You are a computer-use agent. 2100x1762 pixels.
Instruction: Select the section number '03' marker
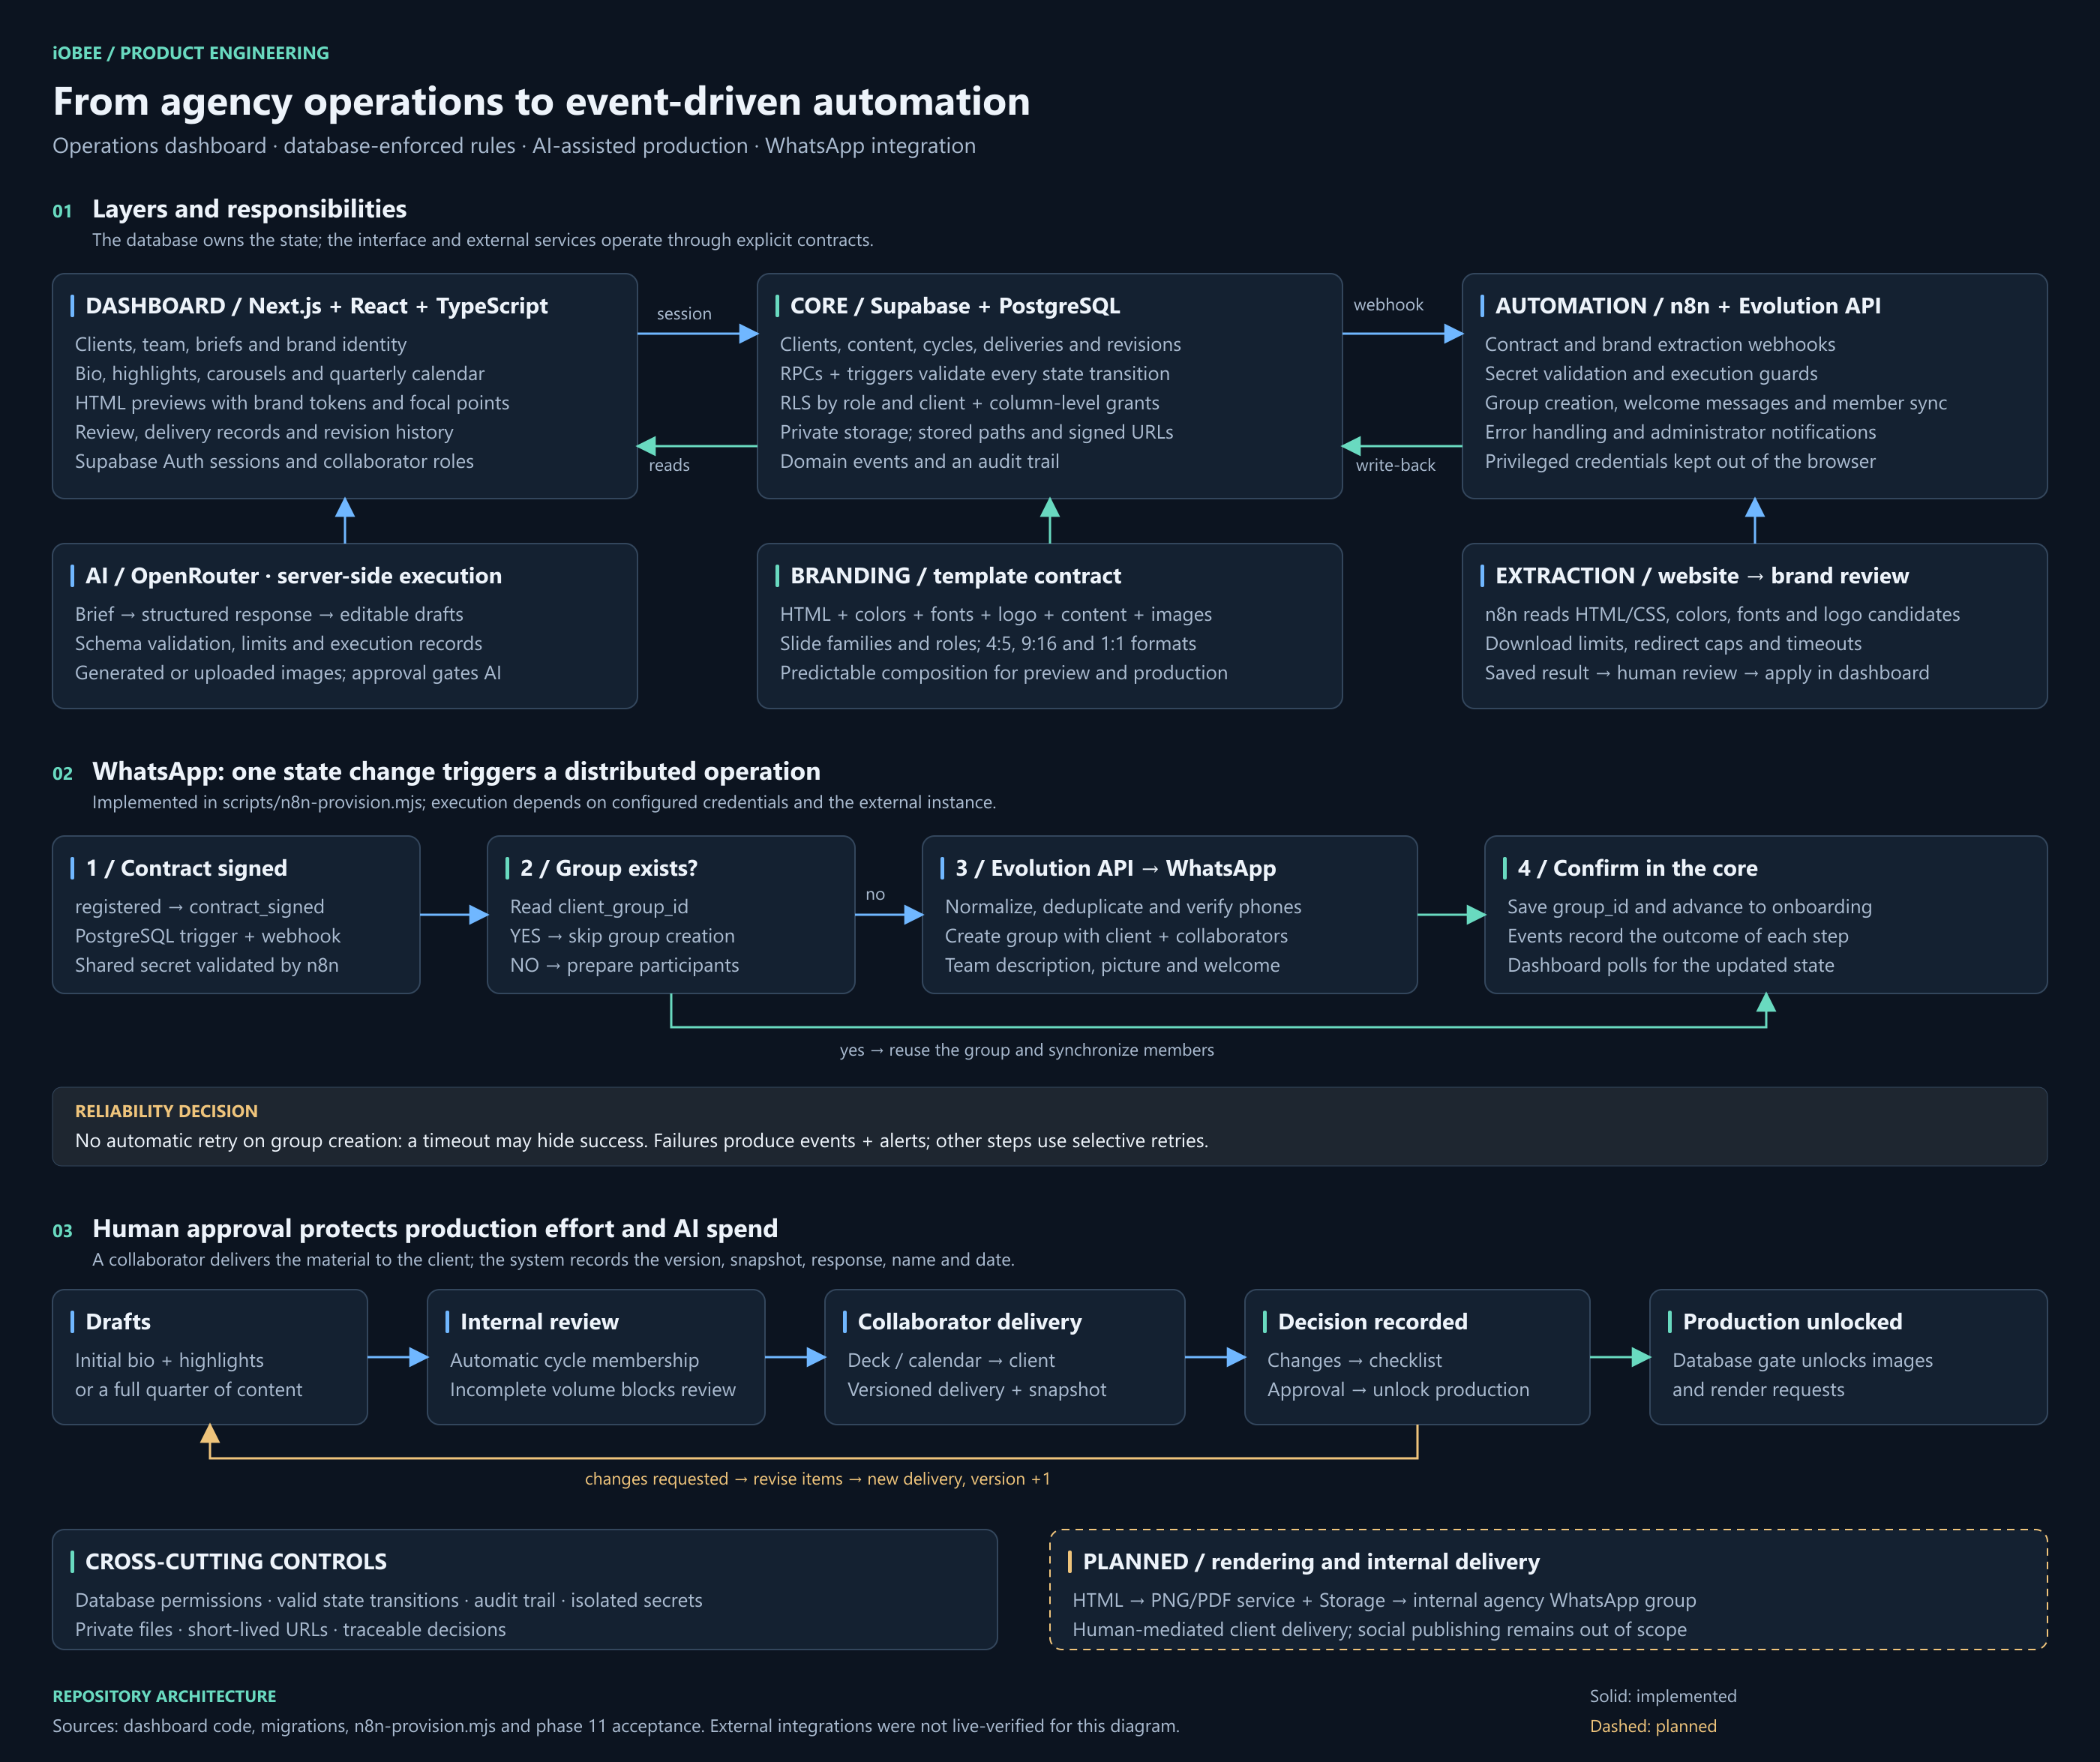click(x=62, y=1230)
